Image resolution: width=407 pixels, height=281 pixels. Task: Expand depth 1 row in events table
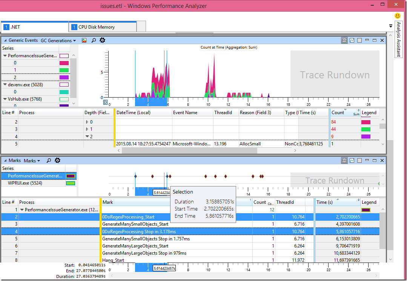point(87,129)
